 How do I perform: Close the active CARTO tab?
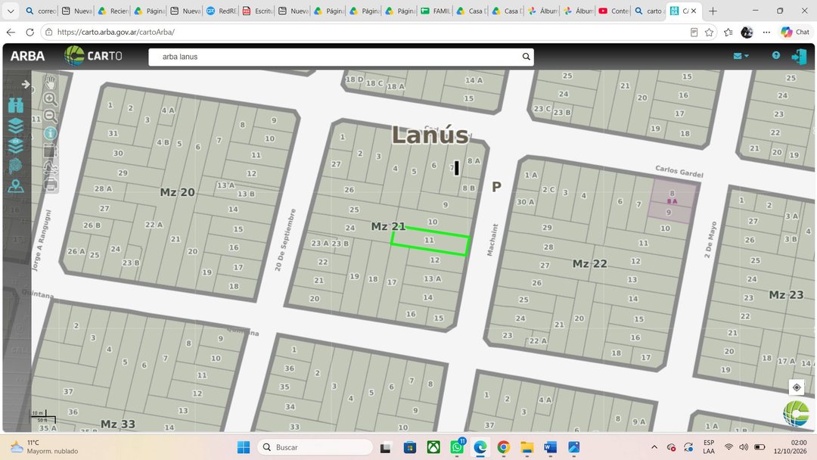694,11
